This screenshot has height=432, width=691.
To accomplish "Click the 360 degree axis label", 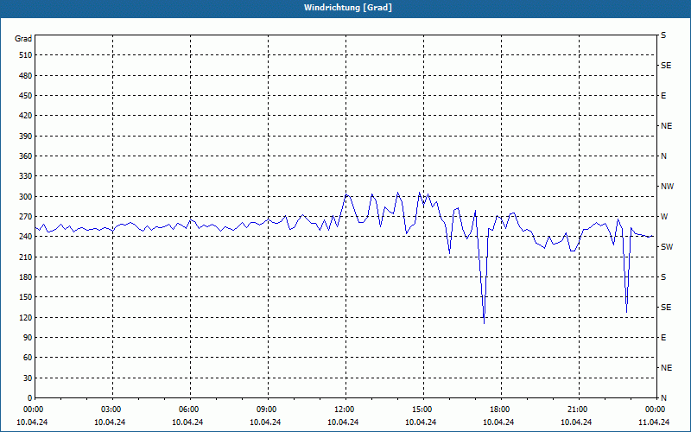I will [26, 156].
